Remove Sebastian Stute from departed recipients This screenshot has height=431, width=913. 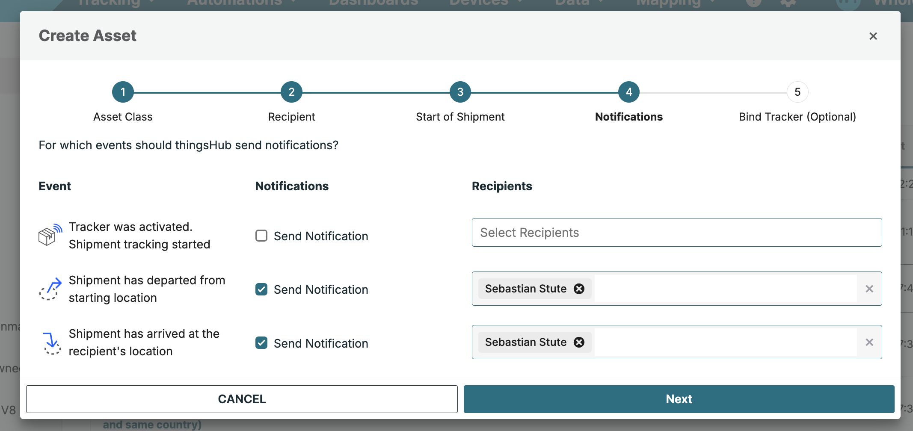pos(579,289)
